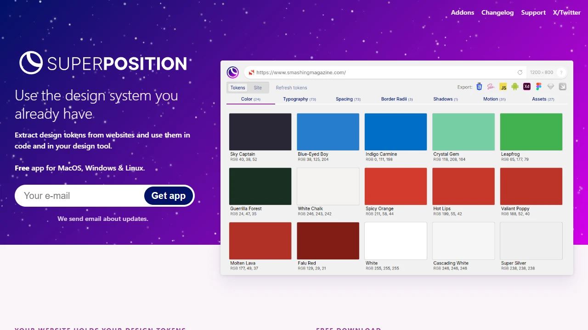Click the Sketch diamond export icon
Viewport: 588px width, 330px height.
tap(550, 87)
